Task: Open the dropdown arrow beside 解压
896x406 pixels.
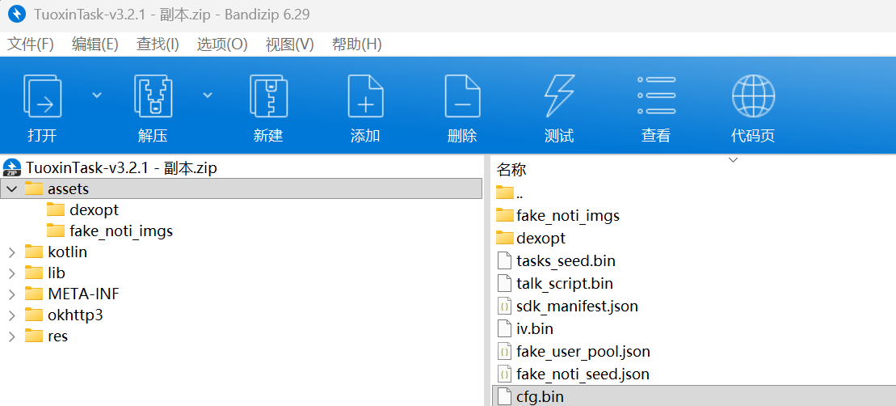Action: [x=208, y=95]
